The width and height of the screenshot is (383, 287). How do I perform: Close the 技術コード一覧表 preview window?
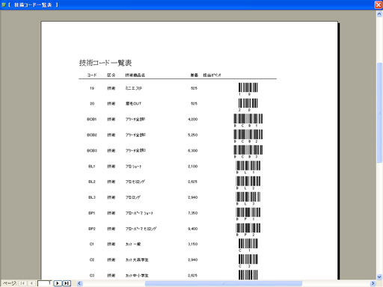379,4
